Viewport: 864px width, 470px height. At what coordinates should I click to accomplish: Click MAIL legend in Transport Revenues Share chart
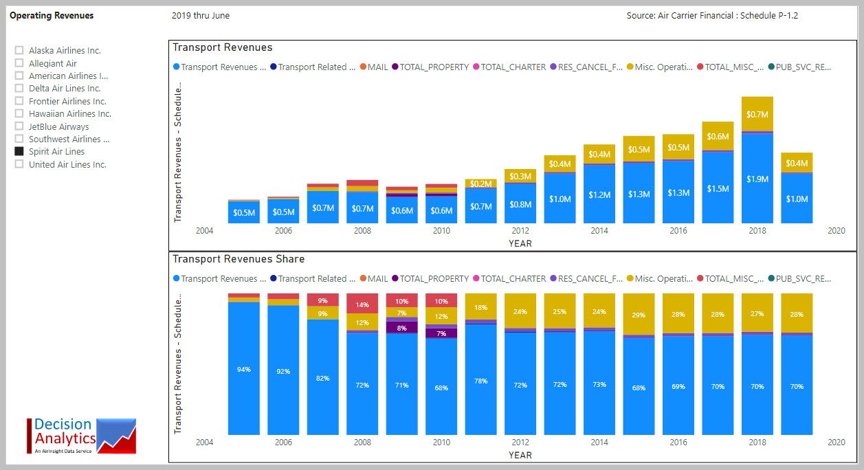(373, 279)
